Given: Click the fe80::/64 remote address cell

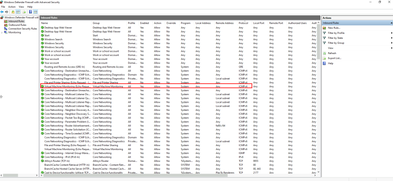Looking at the screenshot, I should pyautogui.click(x=221, y=126).
